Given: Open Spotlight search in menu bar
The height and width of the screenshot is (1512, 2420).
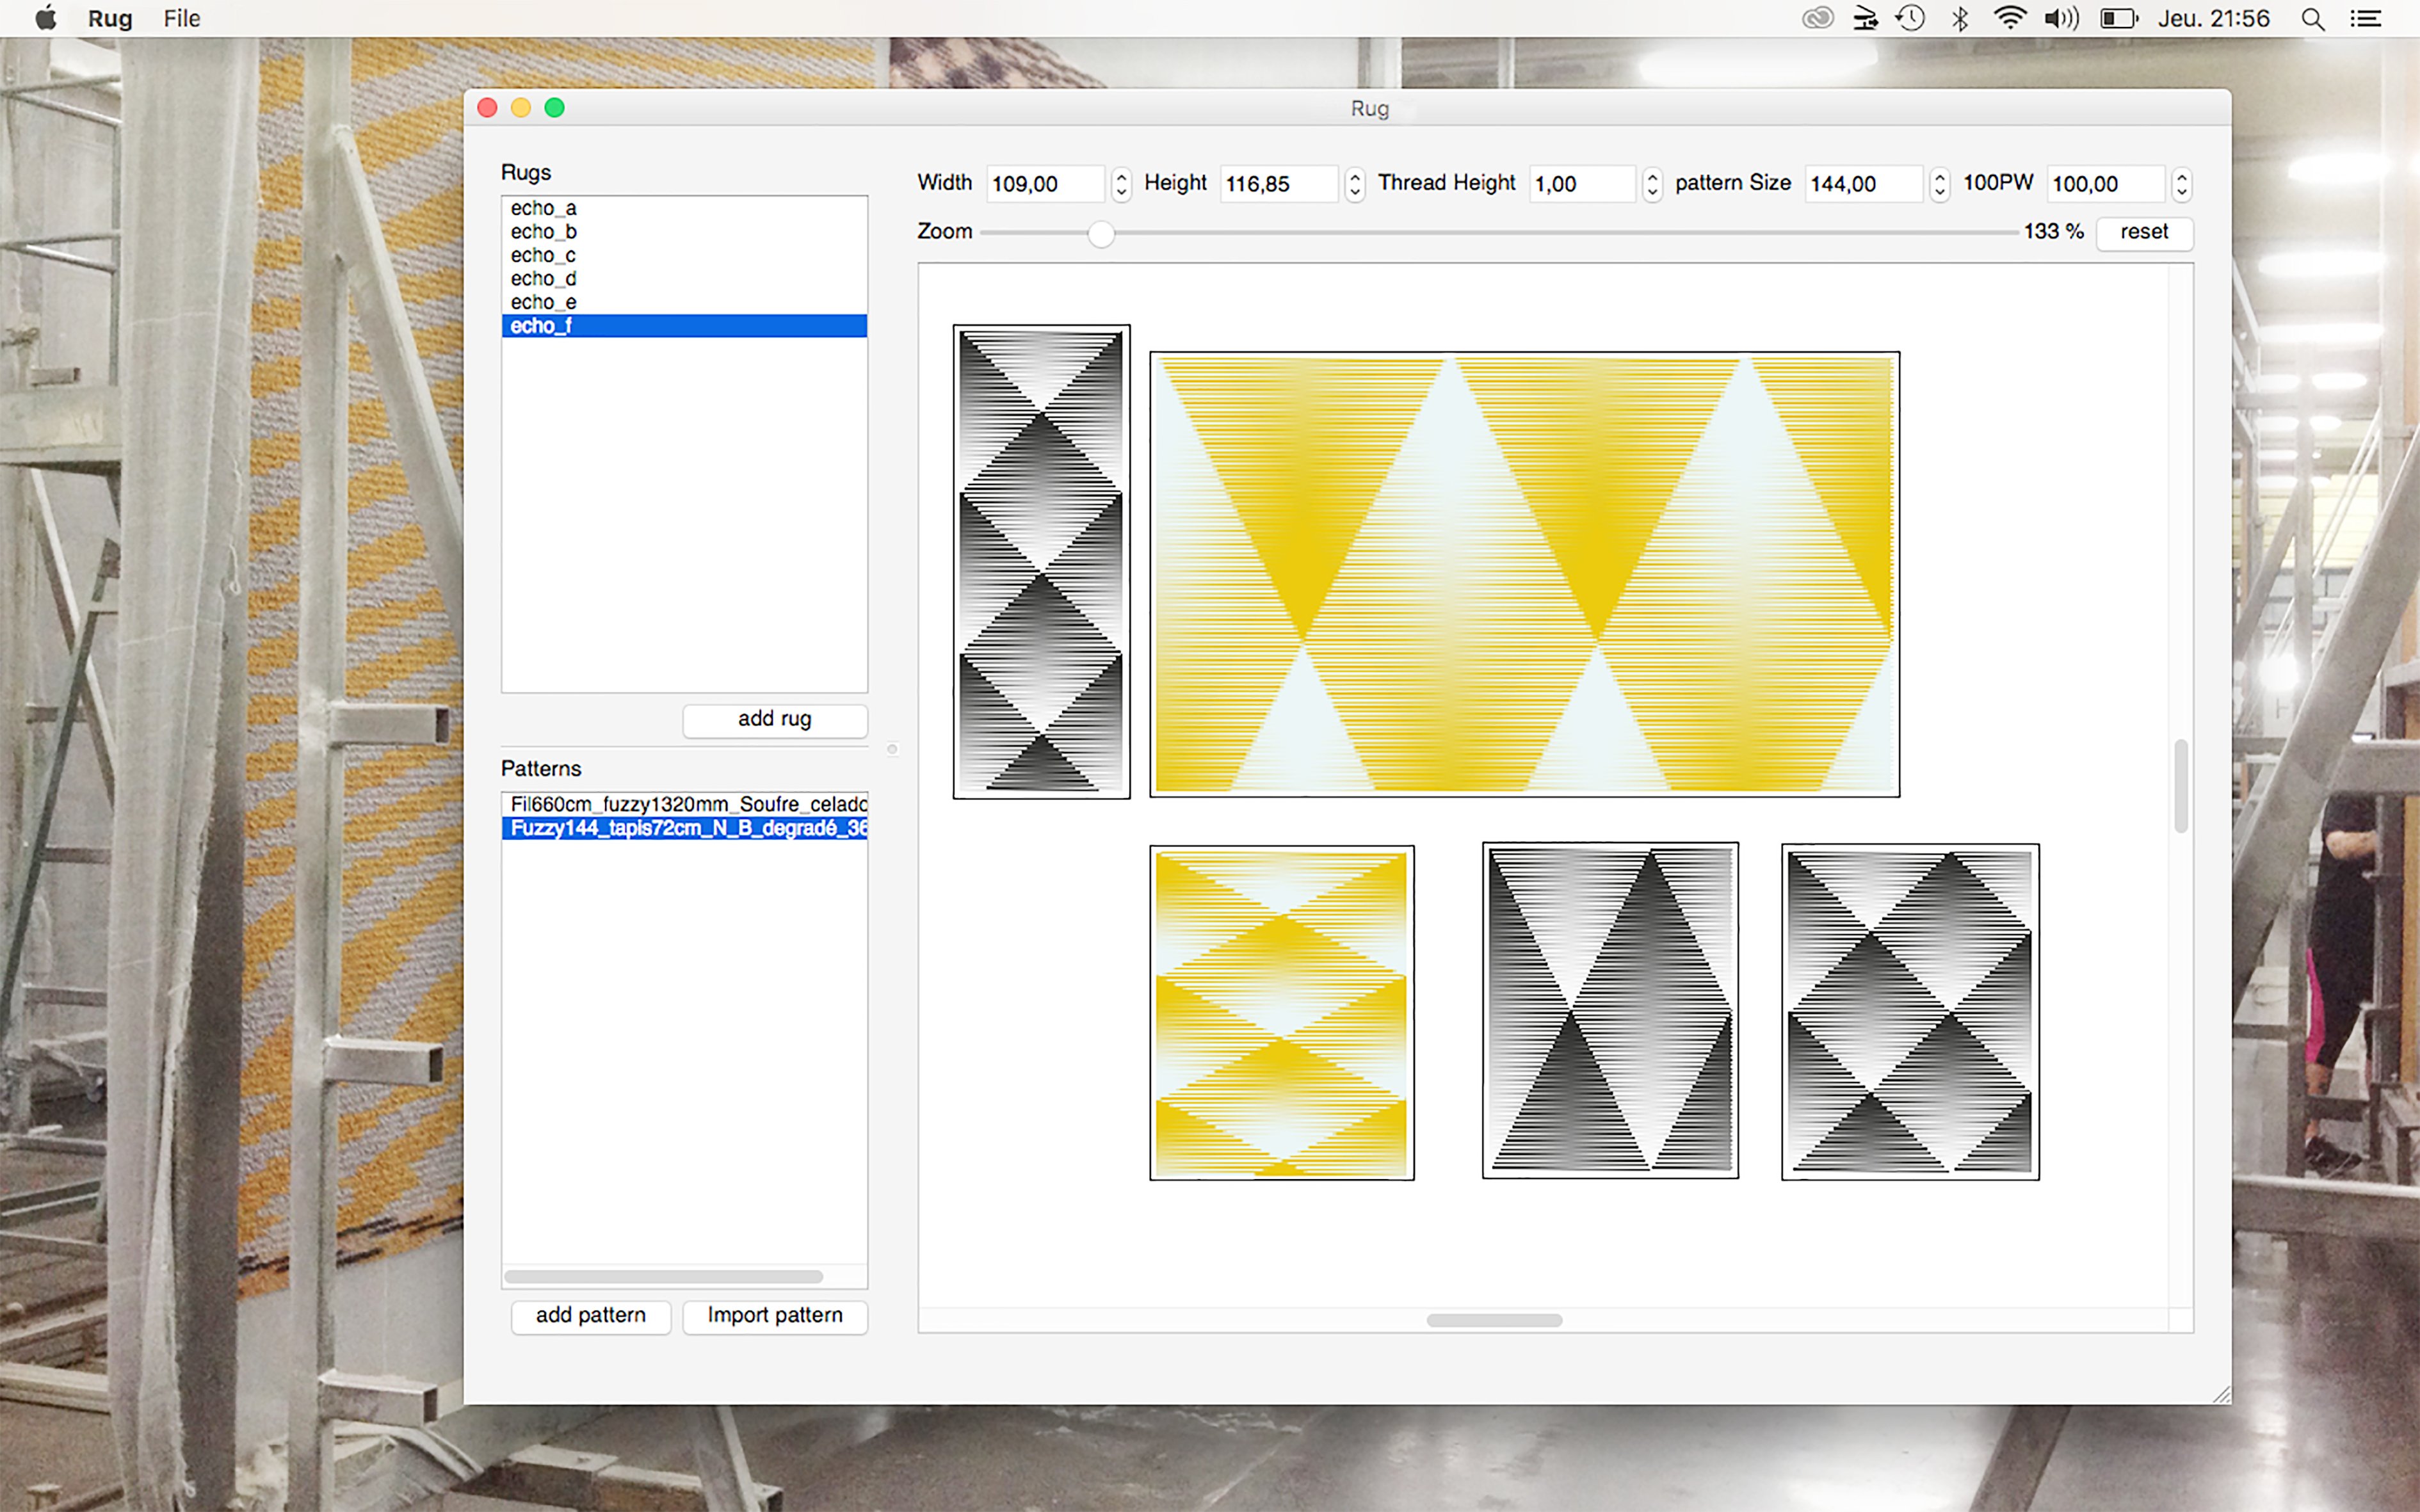Looking at the screenshot, I should (2312, 19).
